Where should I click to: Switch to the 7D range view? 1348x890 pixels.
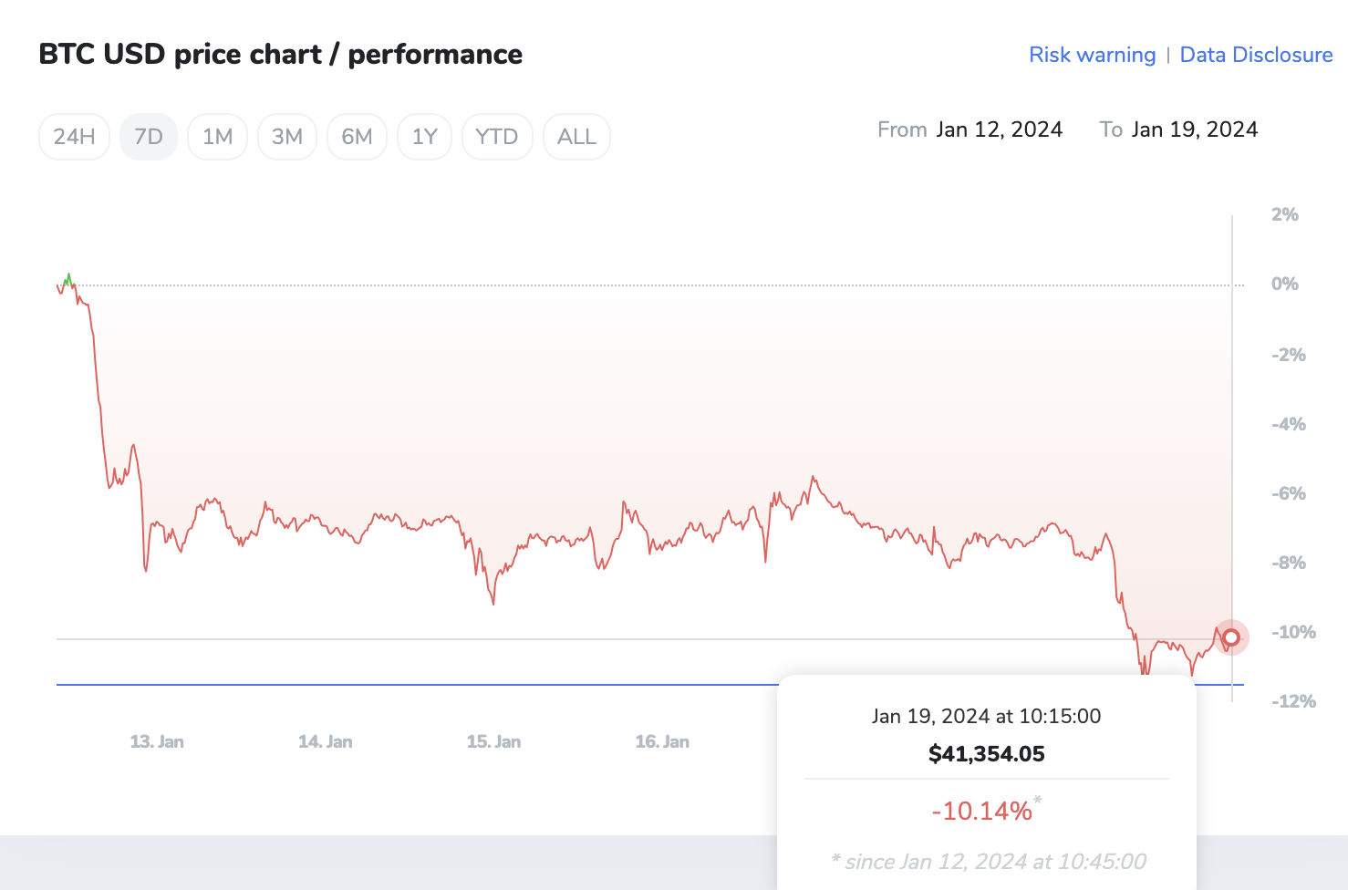pos(149,137)
